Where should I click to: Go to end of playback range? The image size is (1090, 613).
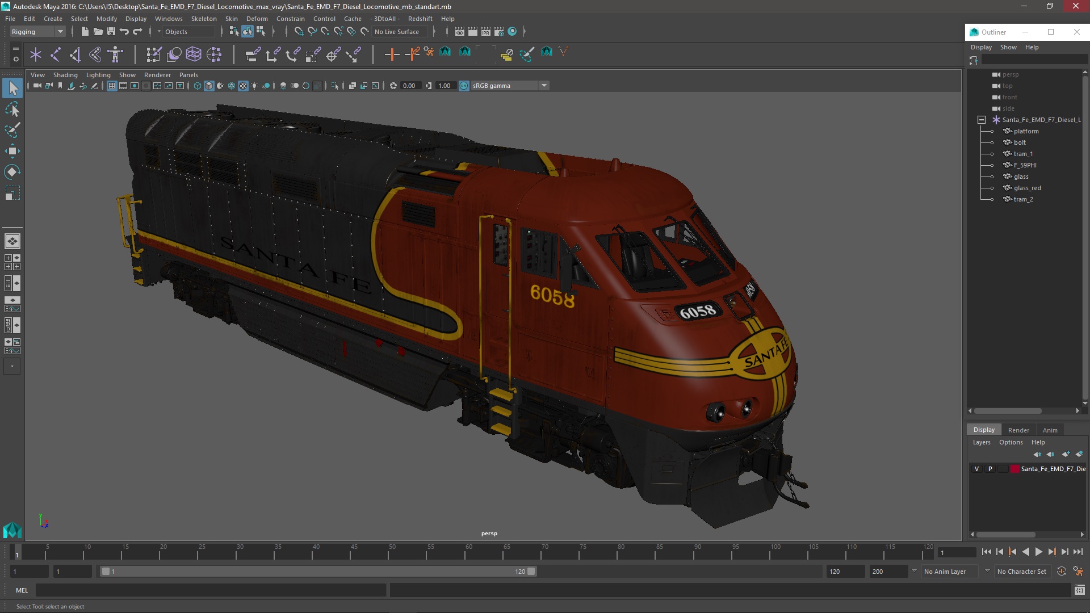tap(1078, 552)
